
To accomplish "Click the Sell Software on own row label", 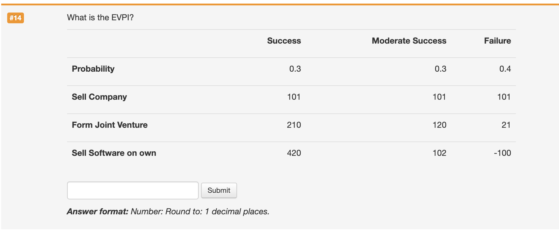I will [113, 153].
